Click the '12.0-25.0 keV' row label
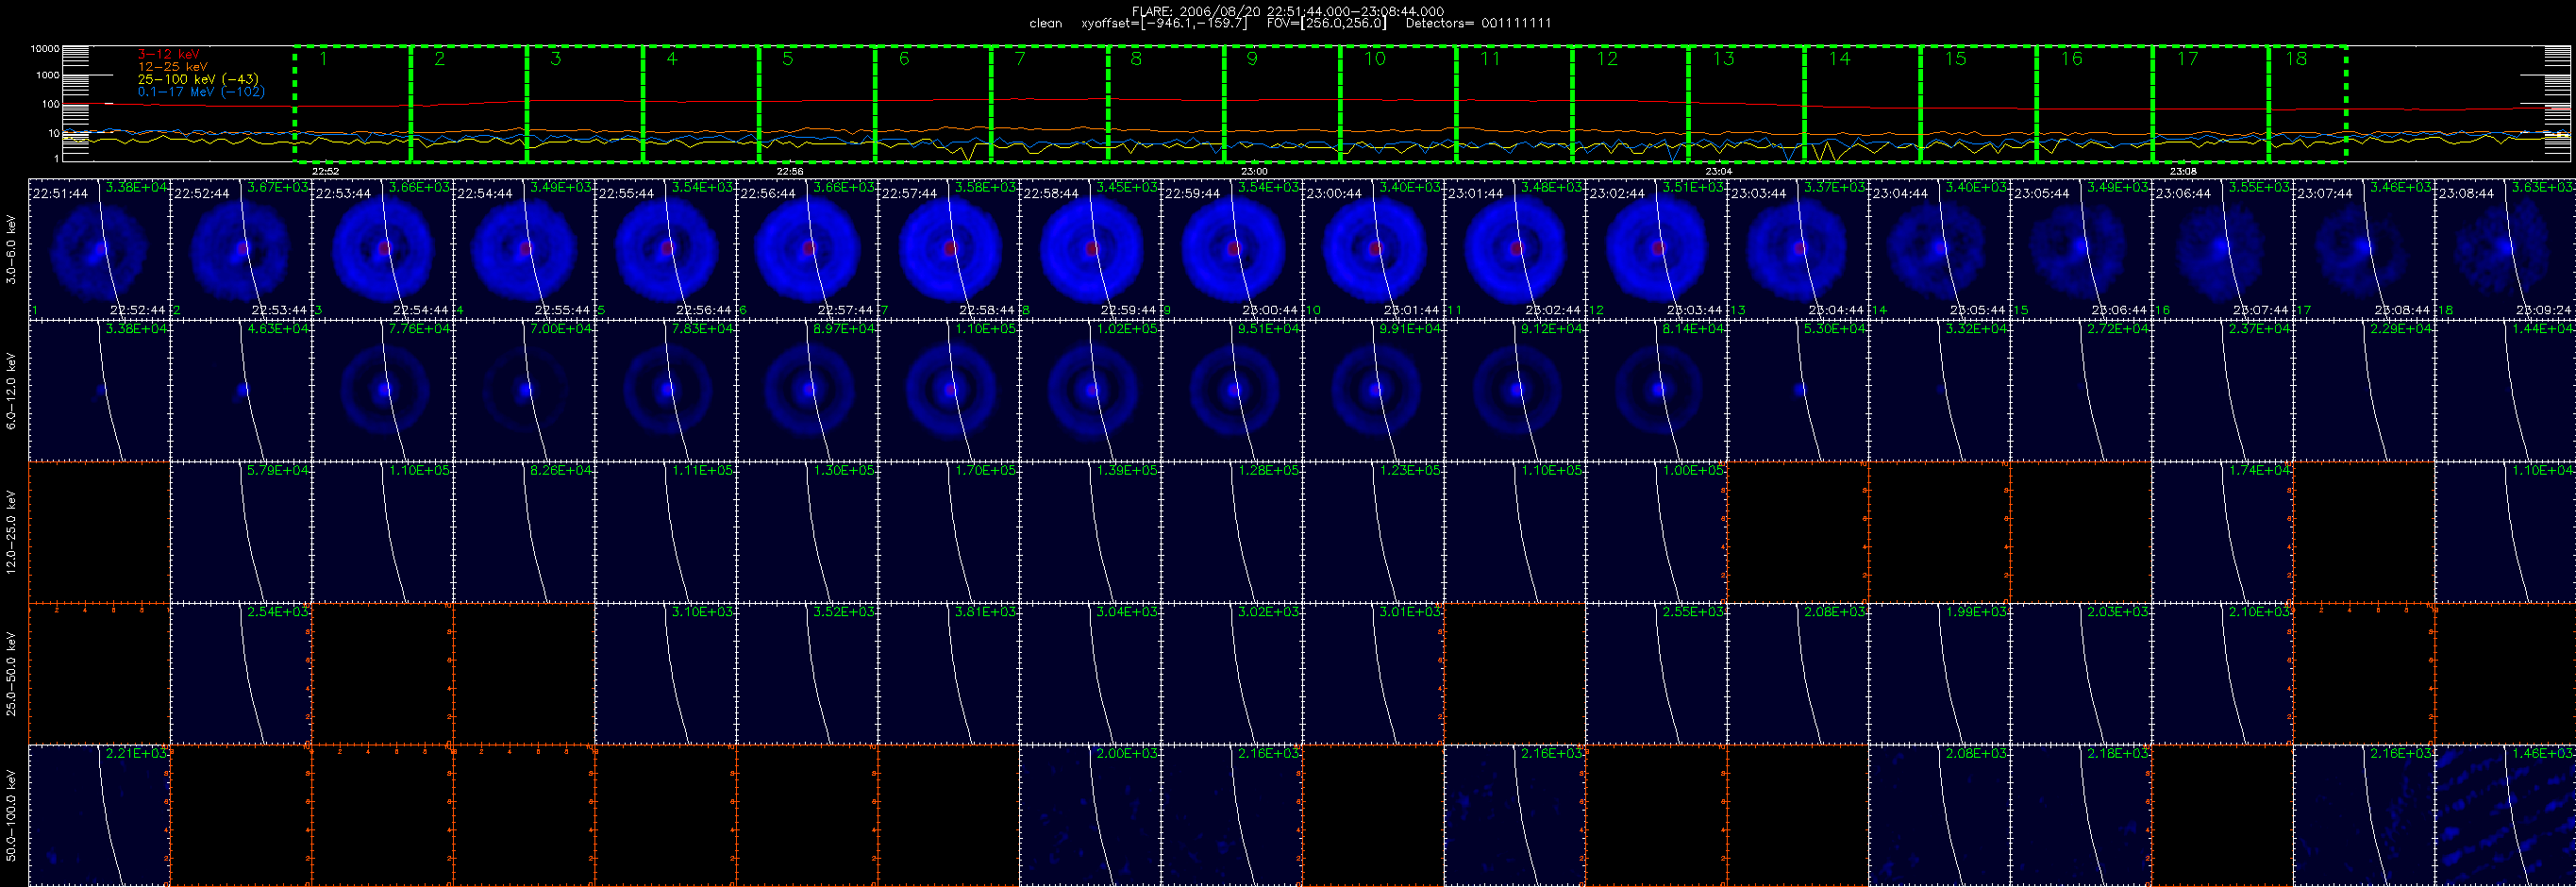 11,532
